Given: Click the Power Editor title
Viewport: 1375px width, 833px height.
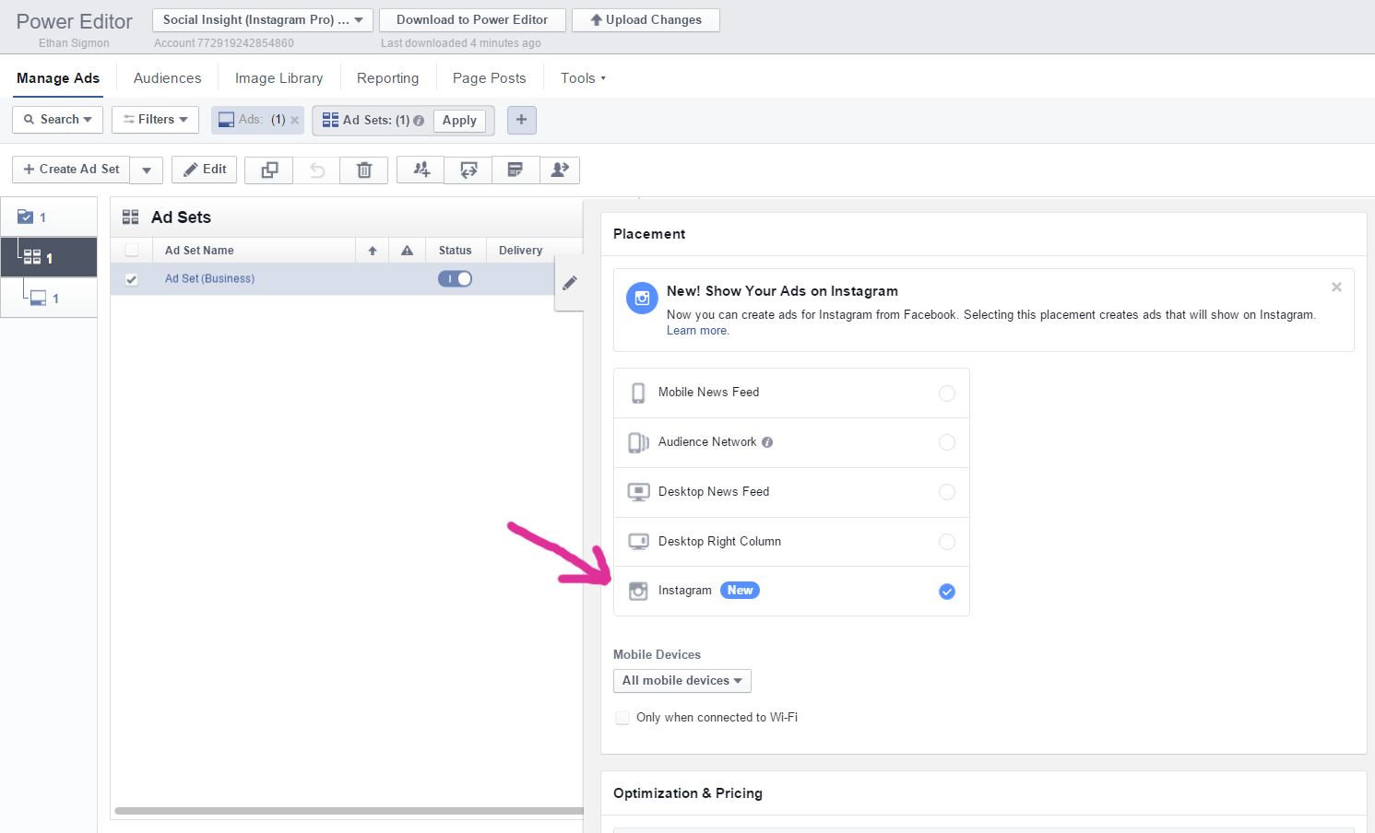Looking at the screenshot, I should pyautogui.click(x=75, y=21).
